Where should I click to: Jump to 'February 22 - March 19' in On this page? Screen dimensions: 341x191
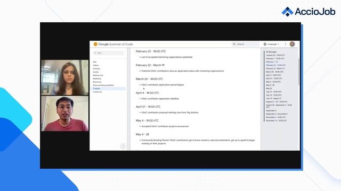275,68
